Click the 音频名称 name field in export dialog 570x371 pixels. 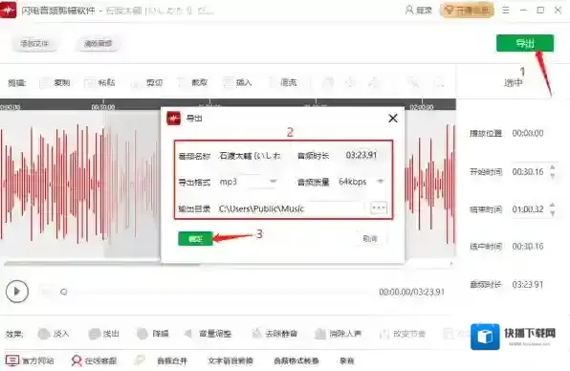tap(251, 156)
